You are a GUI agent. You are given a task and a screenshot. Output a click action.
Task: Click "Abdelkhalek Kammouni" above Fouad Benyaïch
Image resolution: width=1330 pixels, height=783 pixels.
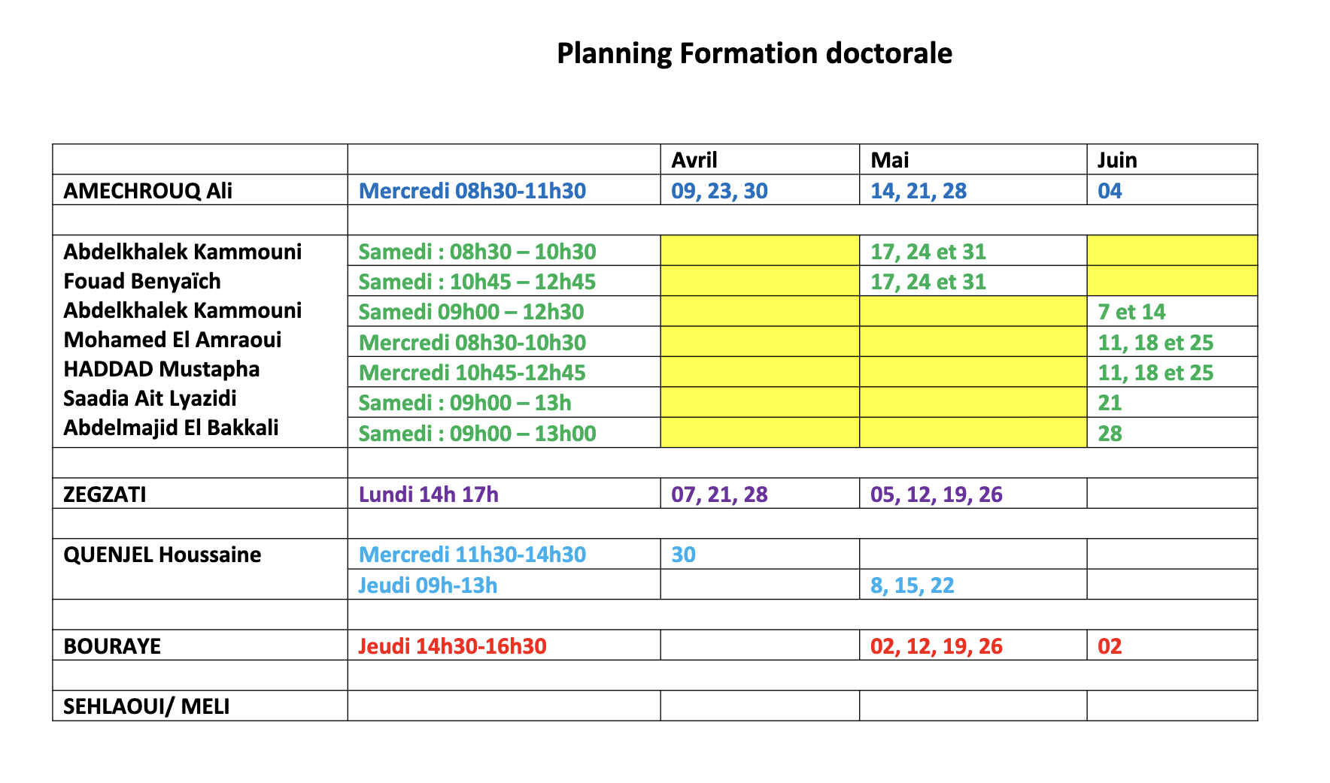tap(183, 252)
